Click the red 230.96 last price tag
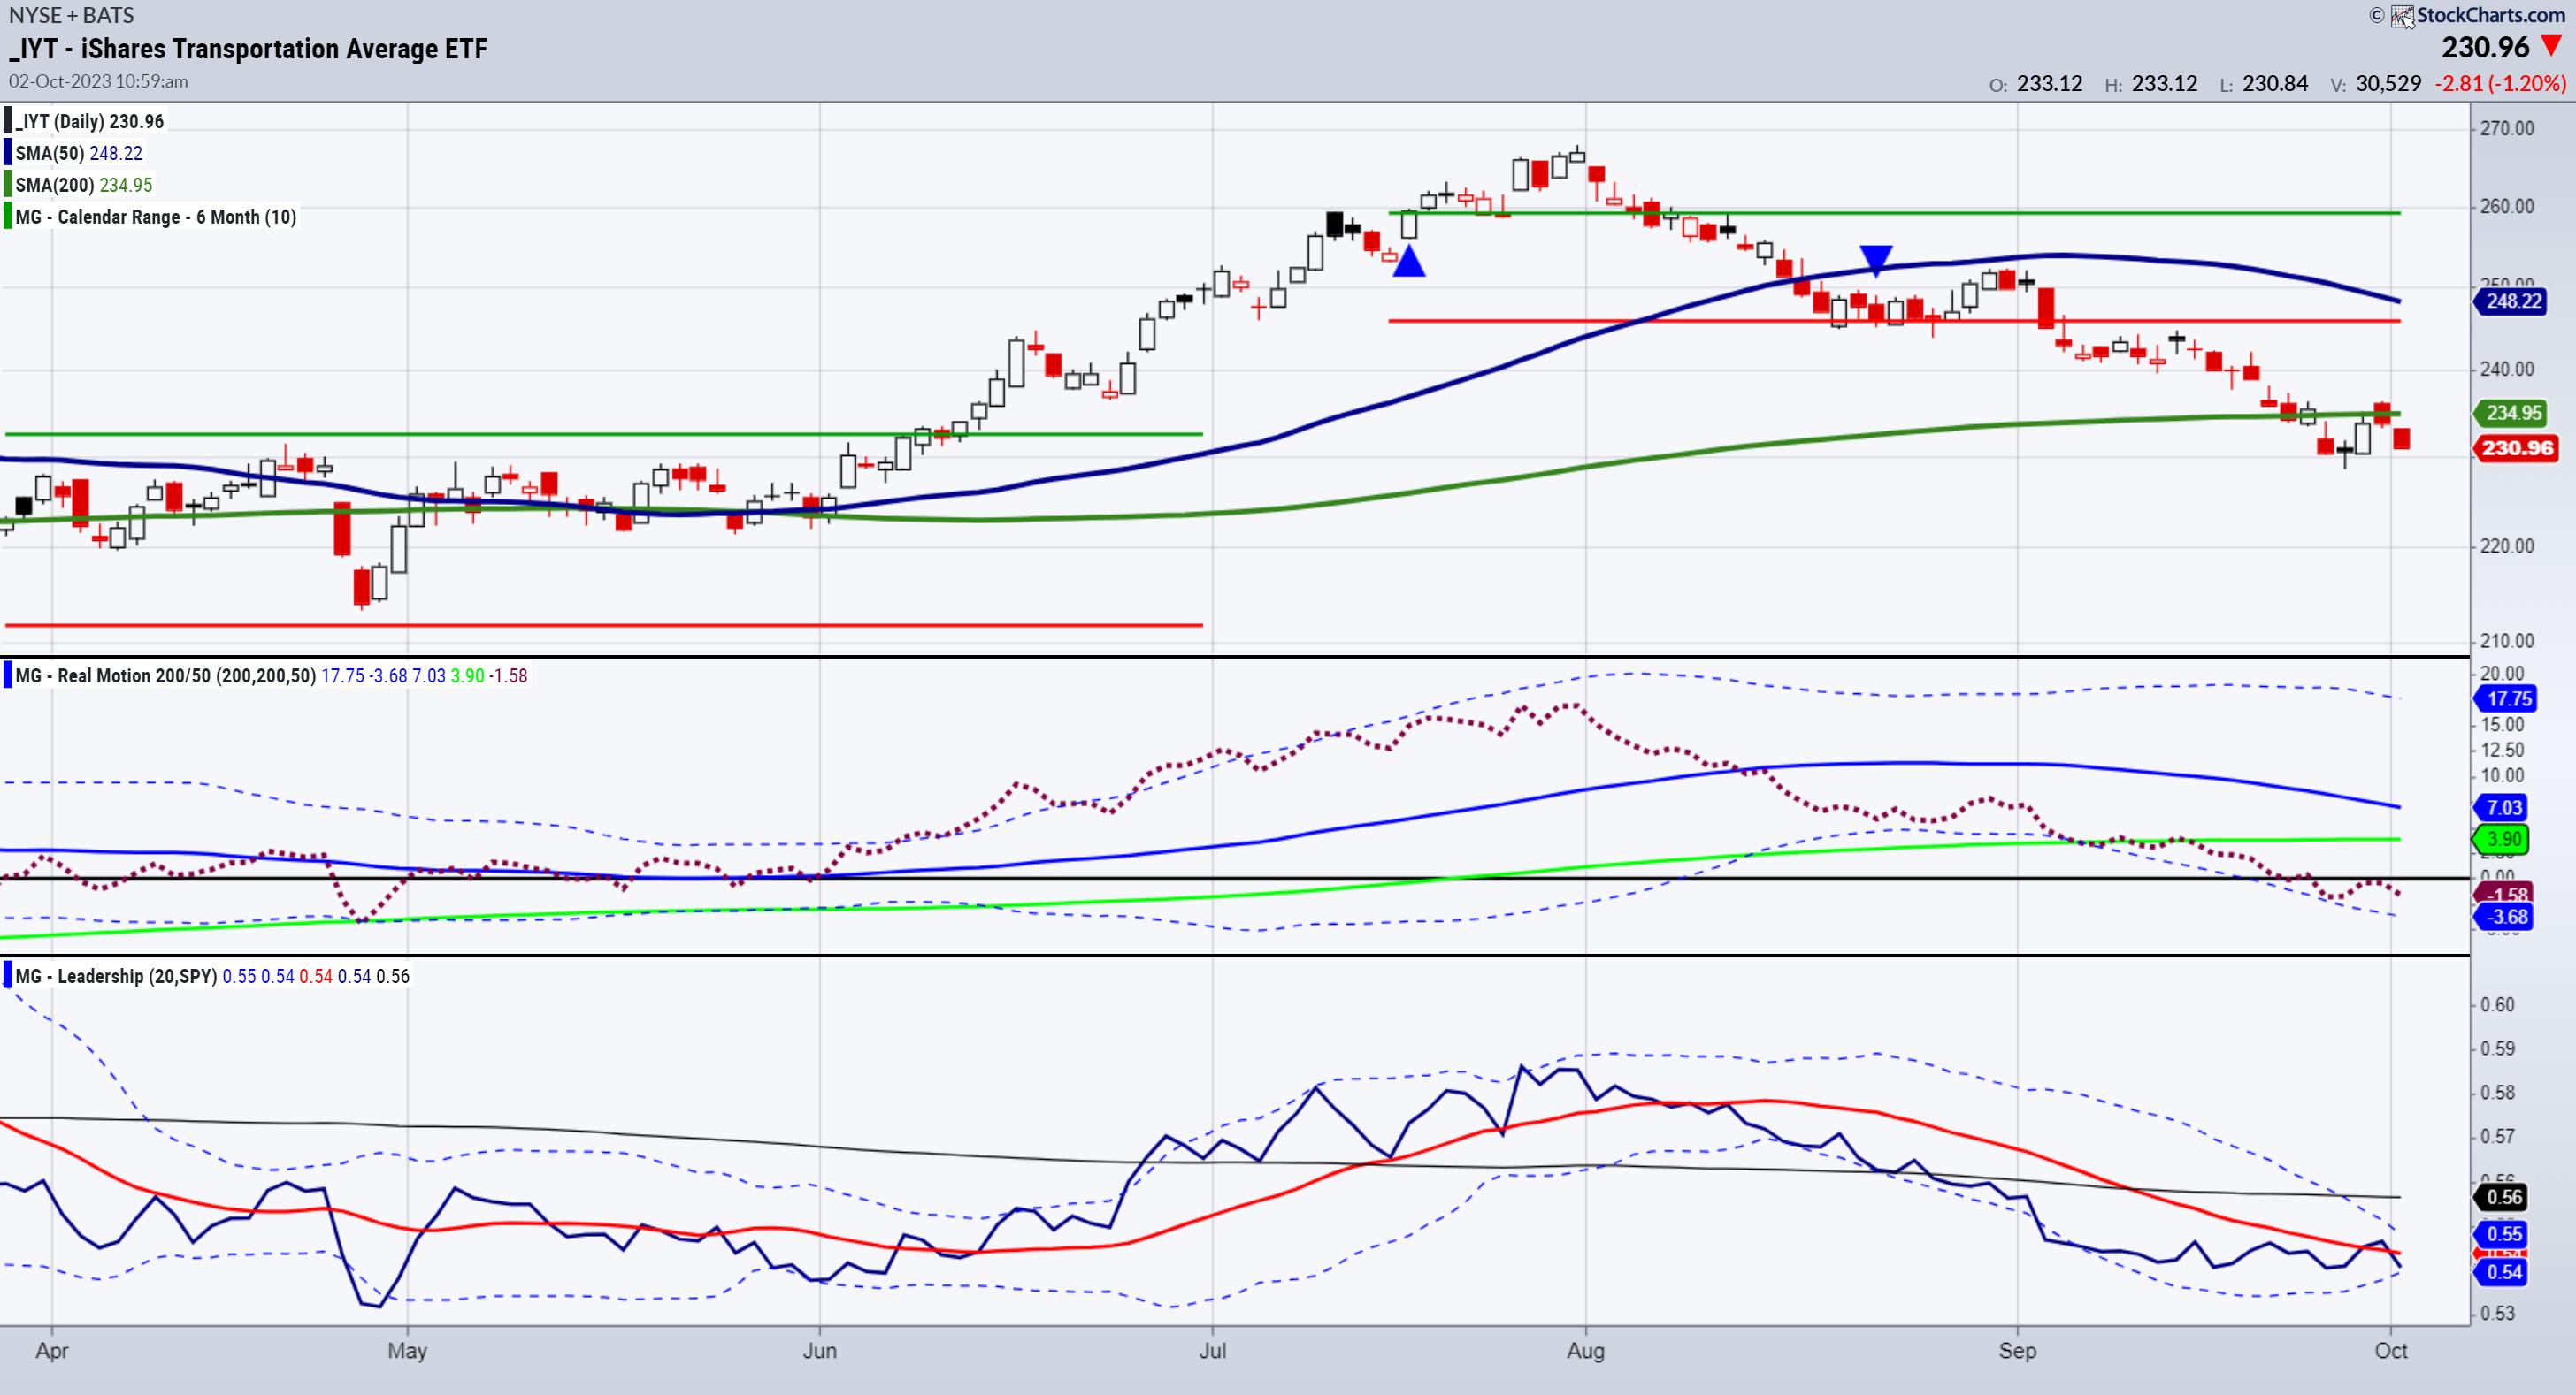Screen dimensions: 2576x1395 click(x=2517, y=447)
